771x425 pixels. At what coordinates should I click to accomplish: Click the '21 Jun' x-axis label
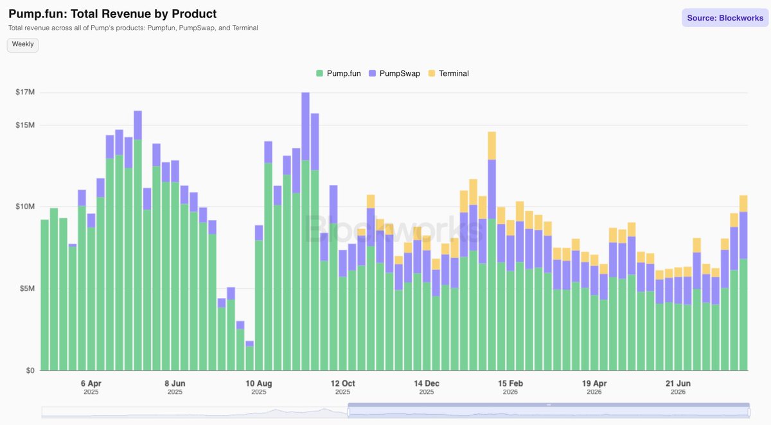tap(678, 383)
